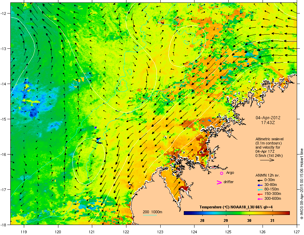This screenshot has width=304, height=235.
Task: Click the date label 04-Apr-2012
Action: click(x=268, y=118)
